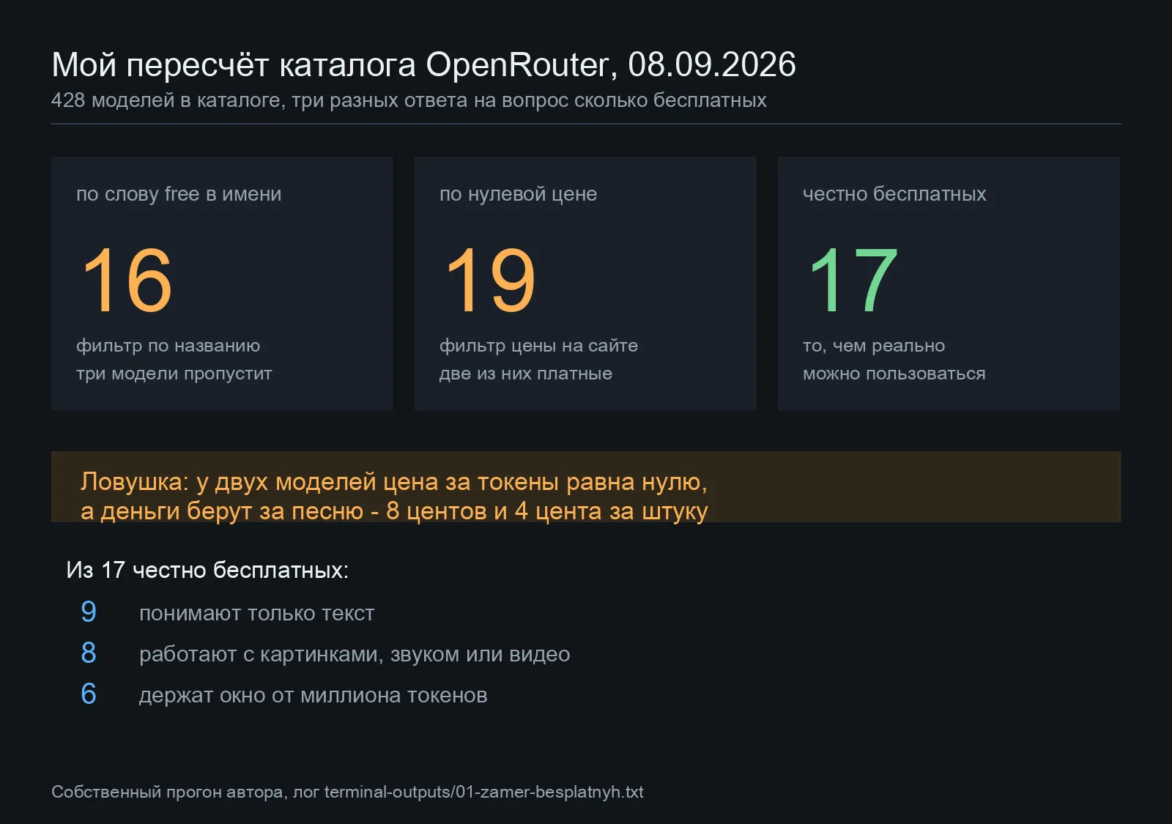
Task: Select the subtitle about 428 моделей в каталоге
Action: tap(409, 100)
